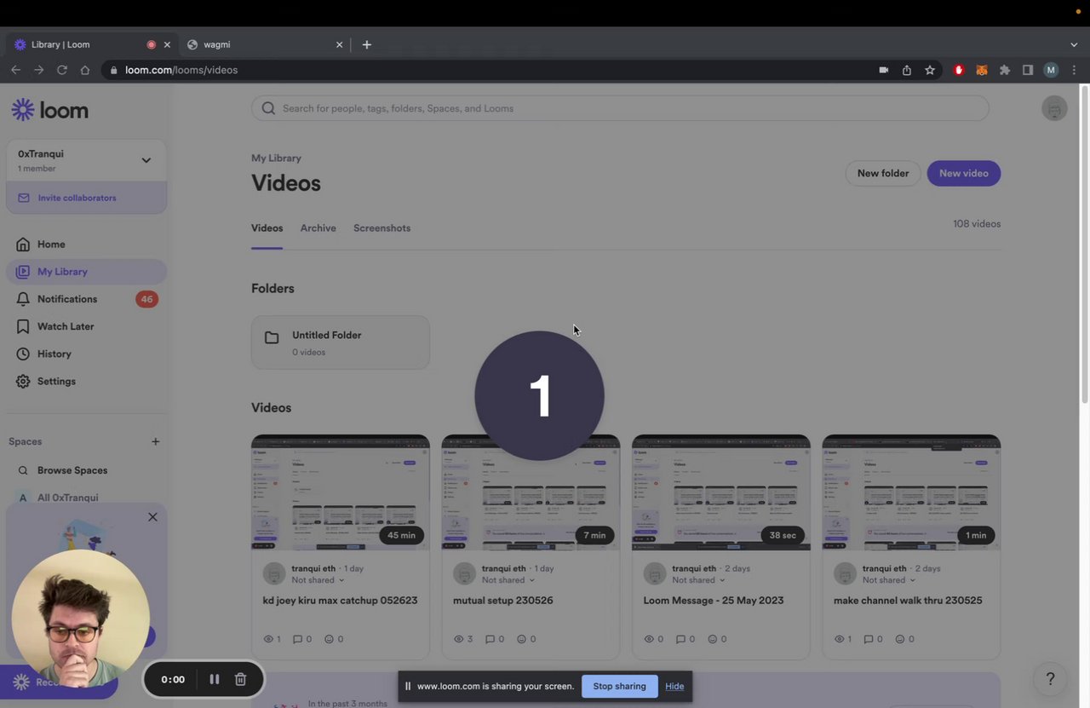
Task: Click the search magnifier icon
Action: pos(268,108)
